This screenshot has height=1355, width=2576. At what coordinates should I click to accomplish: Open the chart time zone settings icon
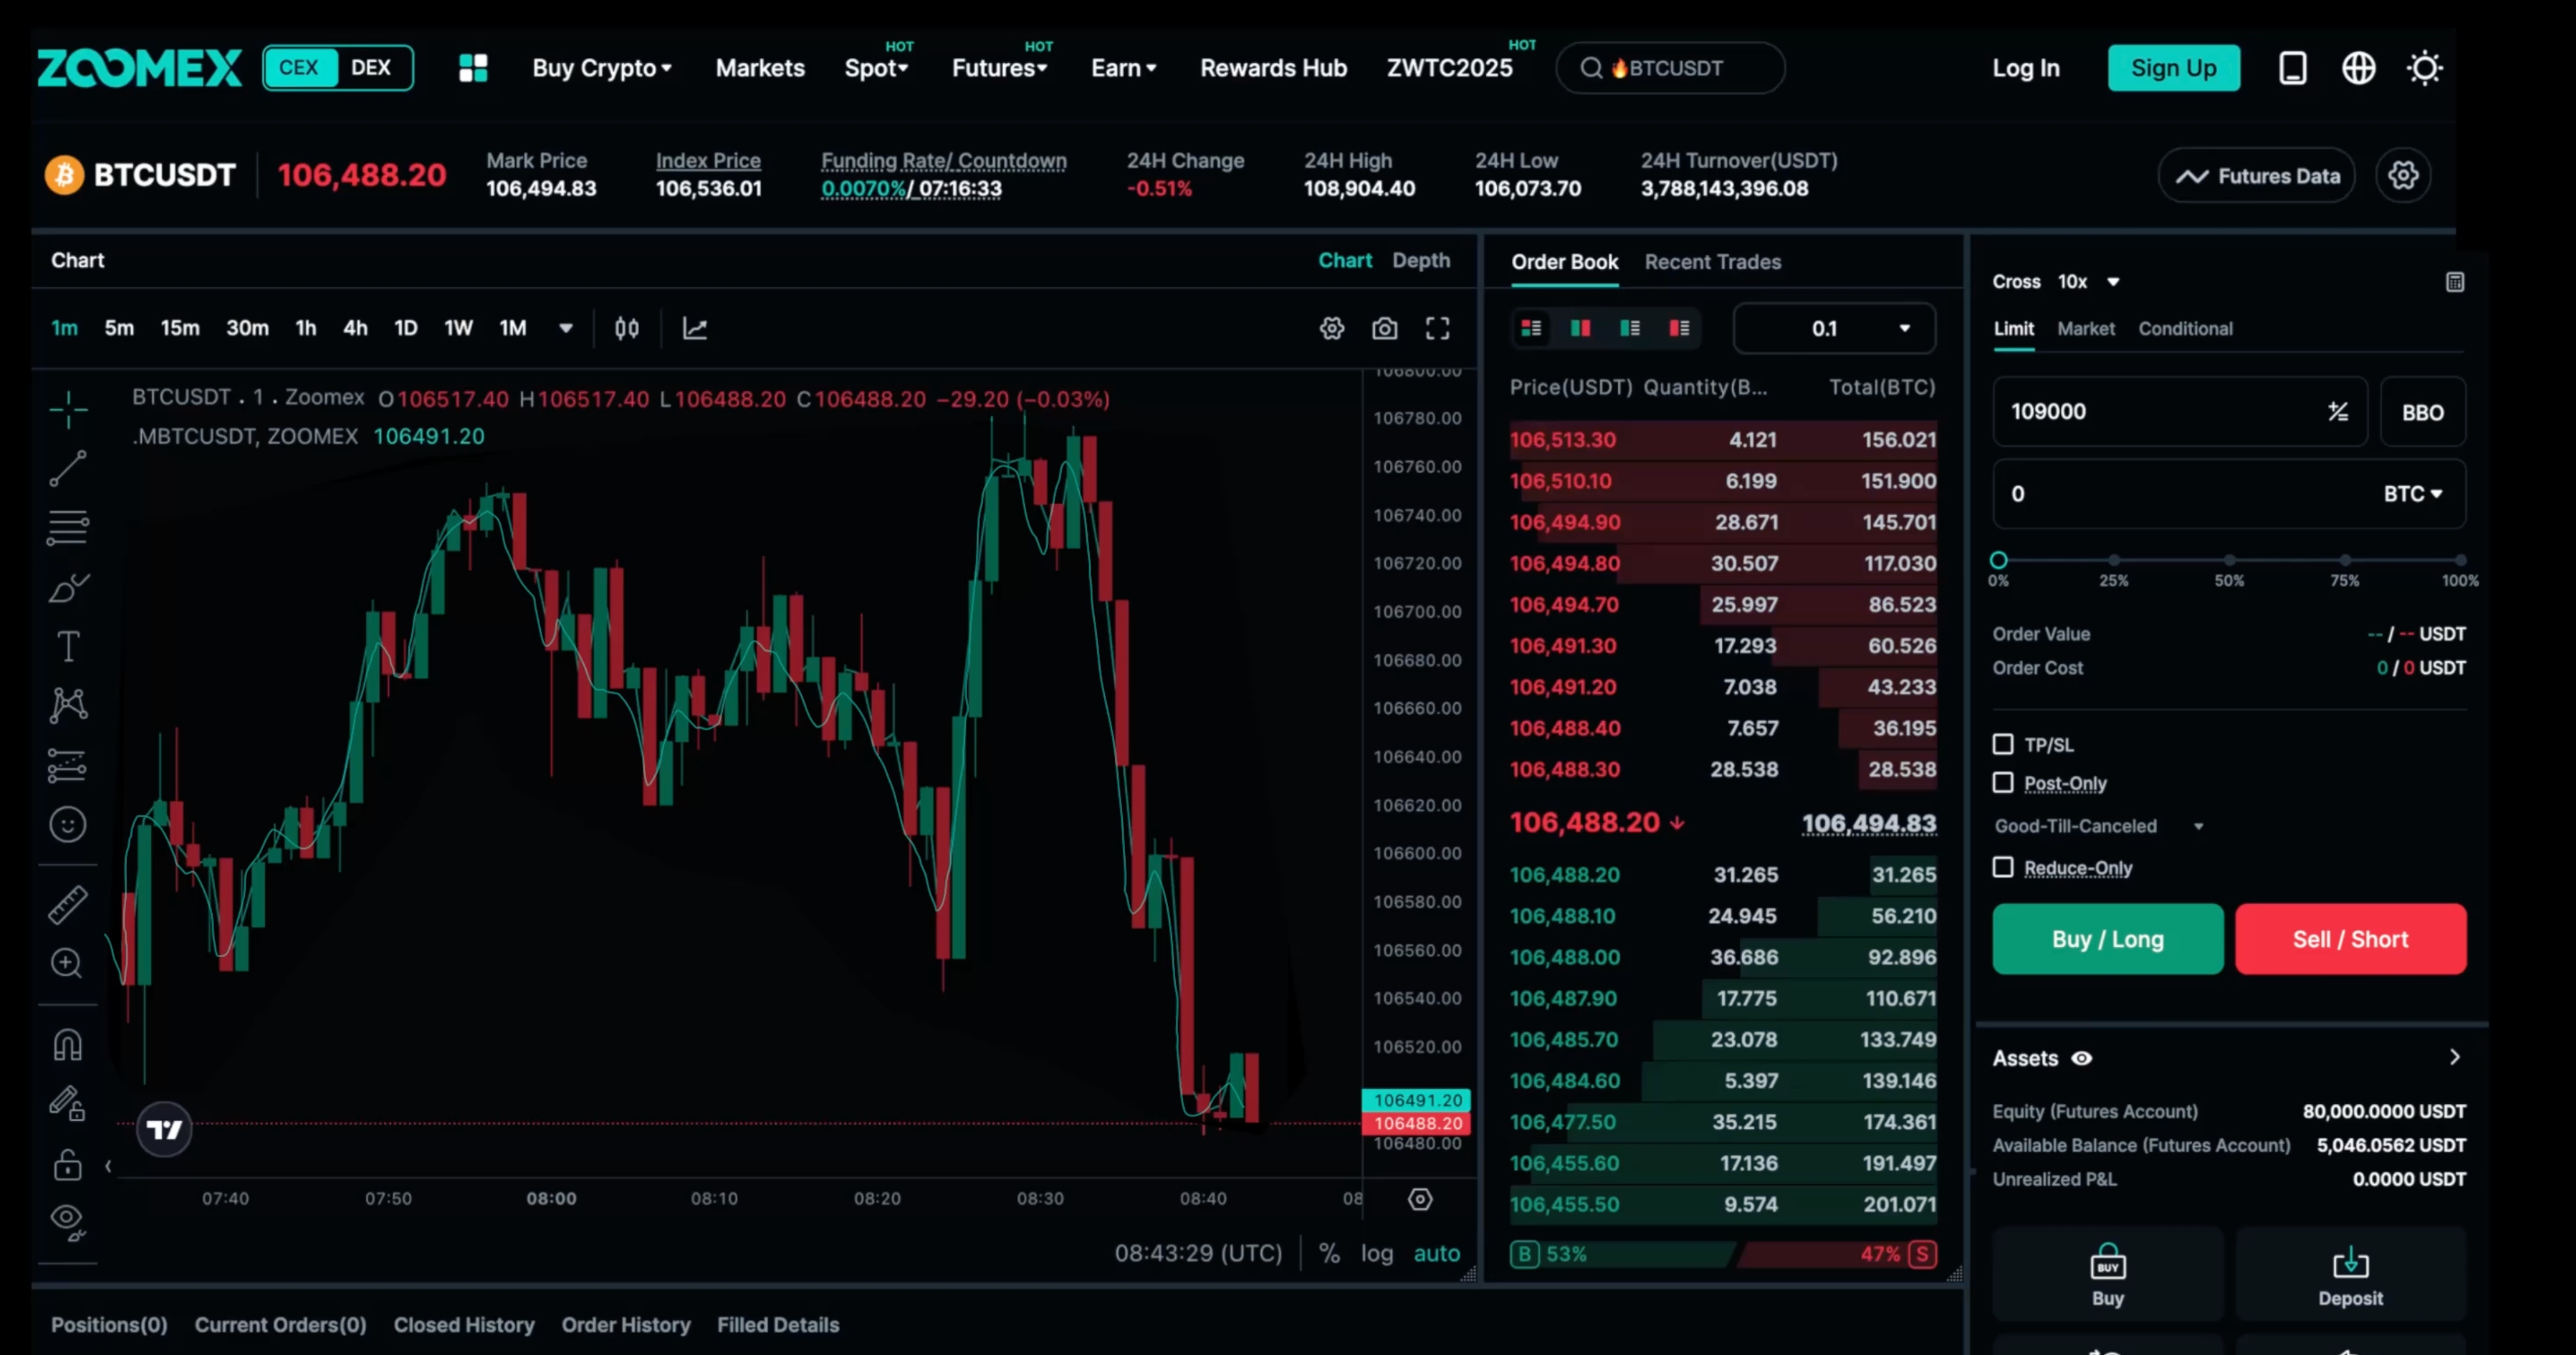[x=1420, y=1199]
